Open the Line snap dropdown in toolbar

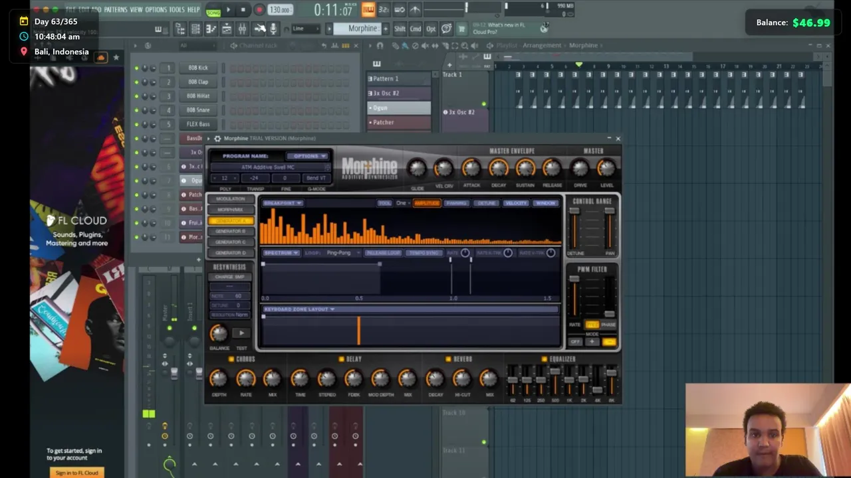[306, 29]
